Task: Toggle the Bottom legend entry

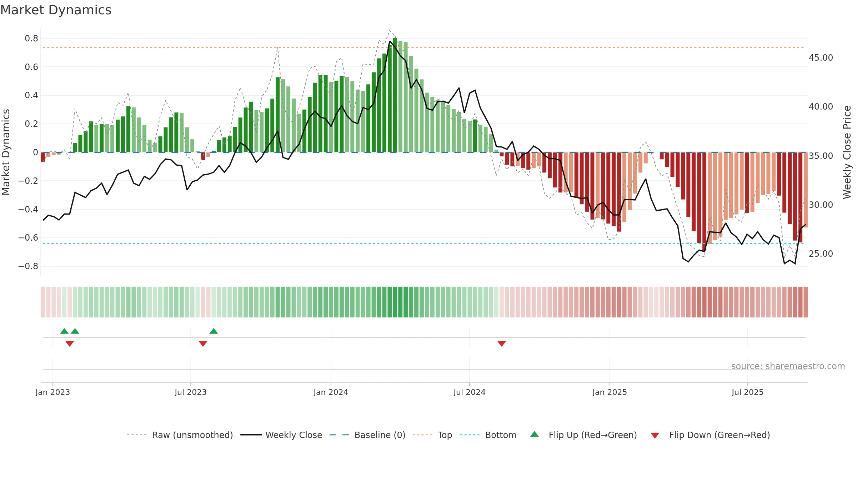Action: click(488, 435)
